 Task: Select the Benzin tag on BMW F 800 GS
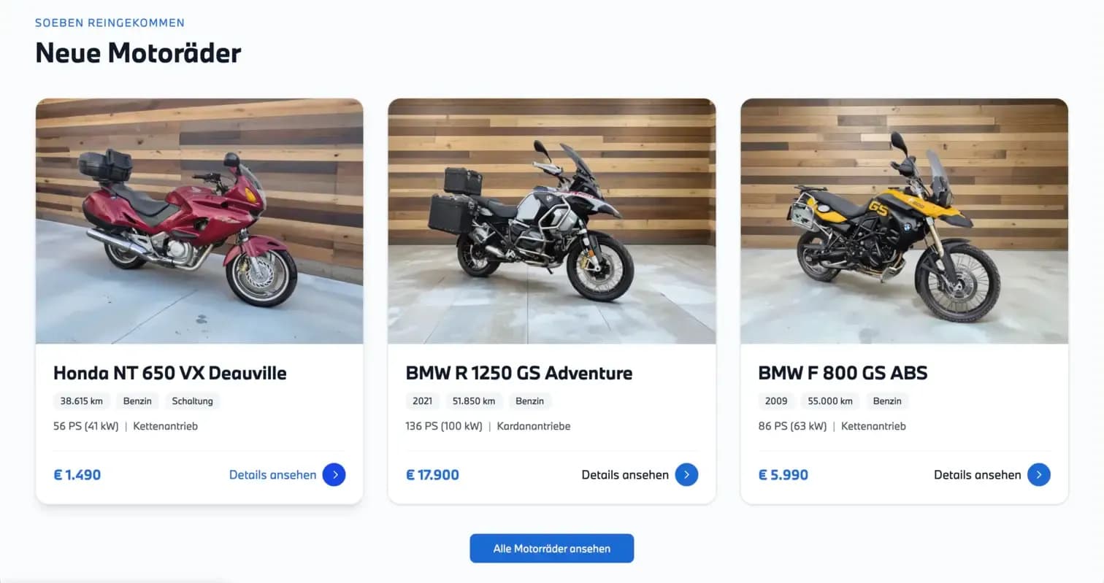coord(887,401)
